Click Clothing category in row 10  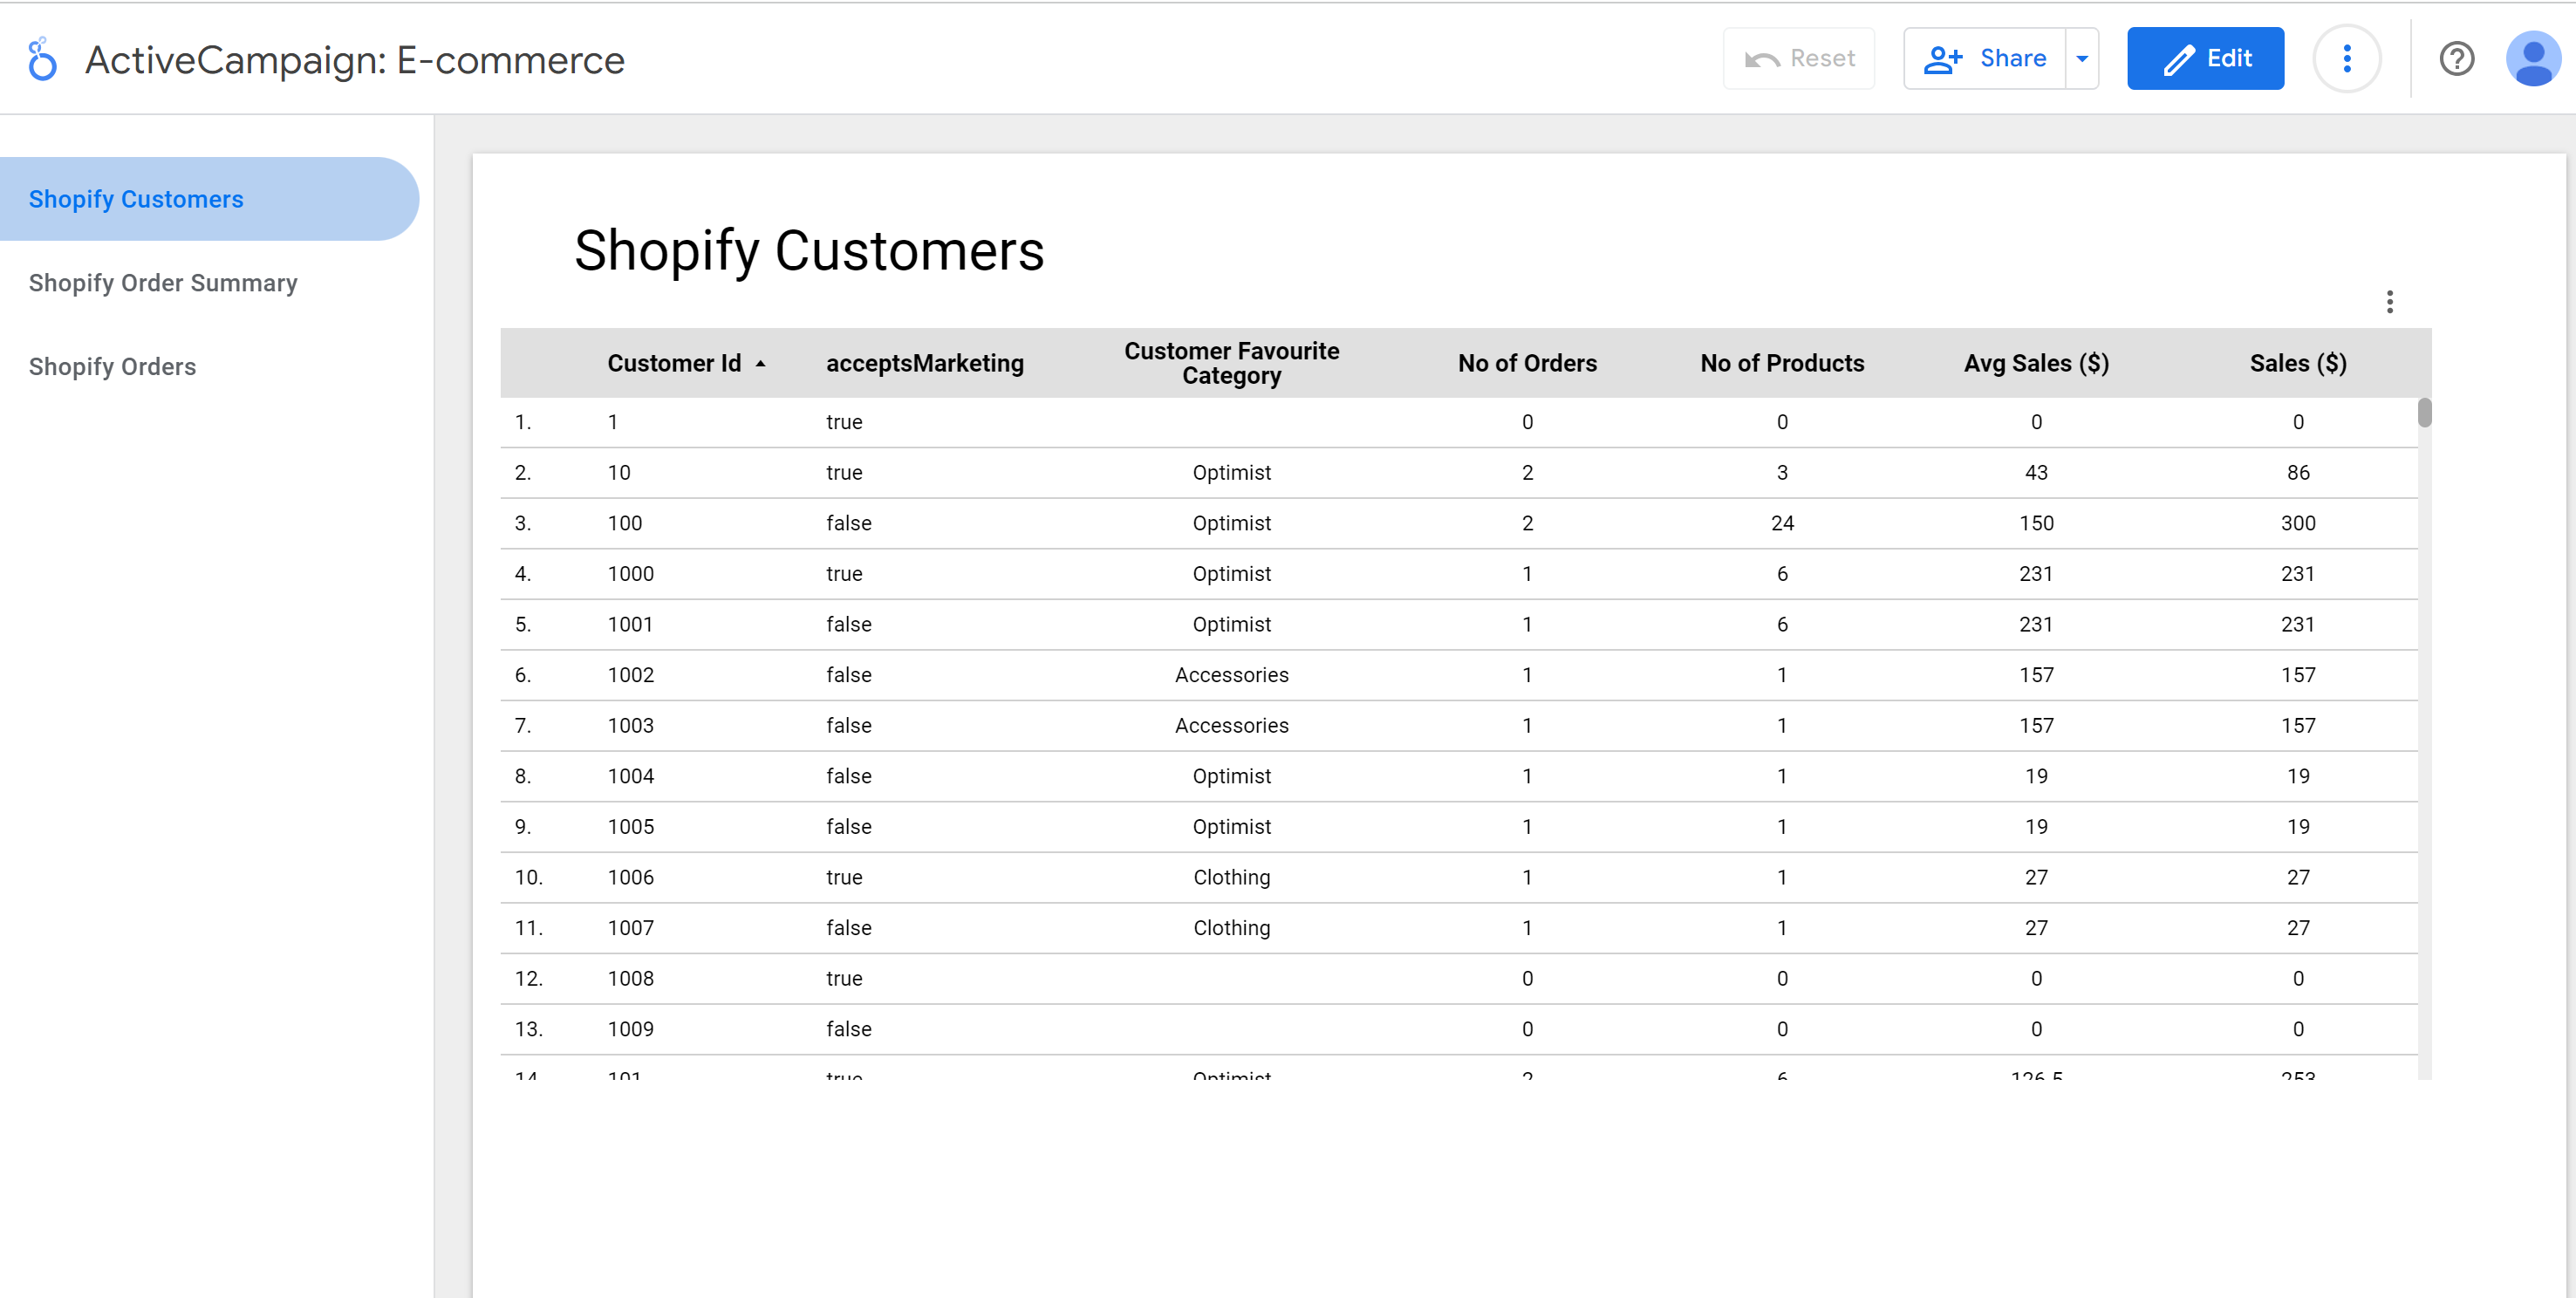click(x=1231, y=877)
